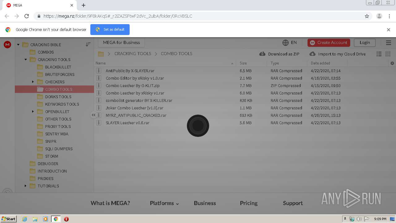Select the PROXY TOOLS folder
Screen dimensions: 396x223
[58, 126]
